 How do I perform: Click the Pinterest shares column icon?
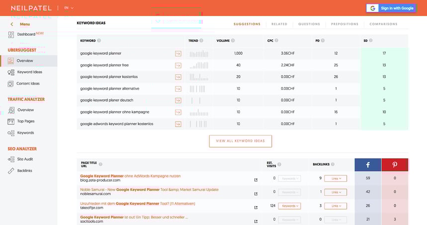(x=395, y=165)
